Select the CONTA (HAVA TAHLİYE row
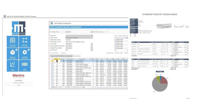The width and height of the screenshot is (197, 111). (x=89, y=68)
